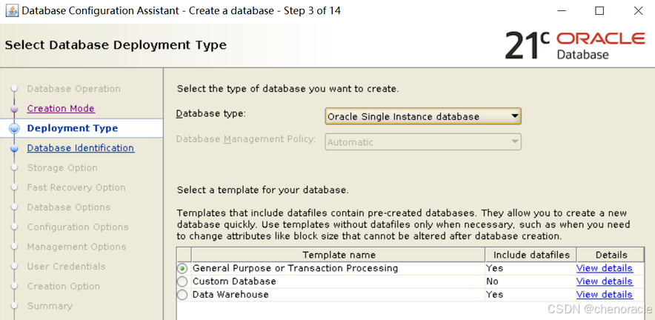Click the Details column header
Viewport: 655px width, 320px height.
(x=611, y=255)
